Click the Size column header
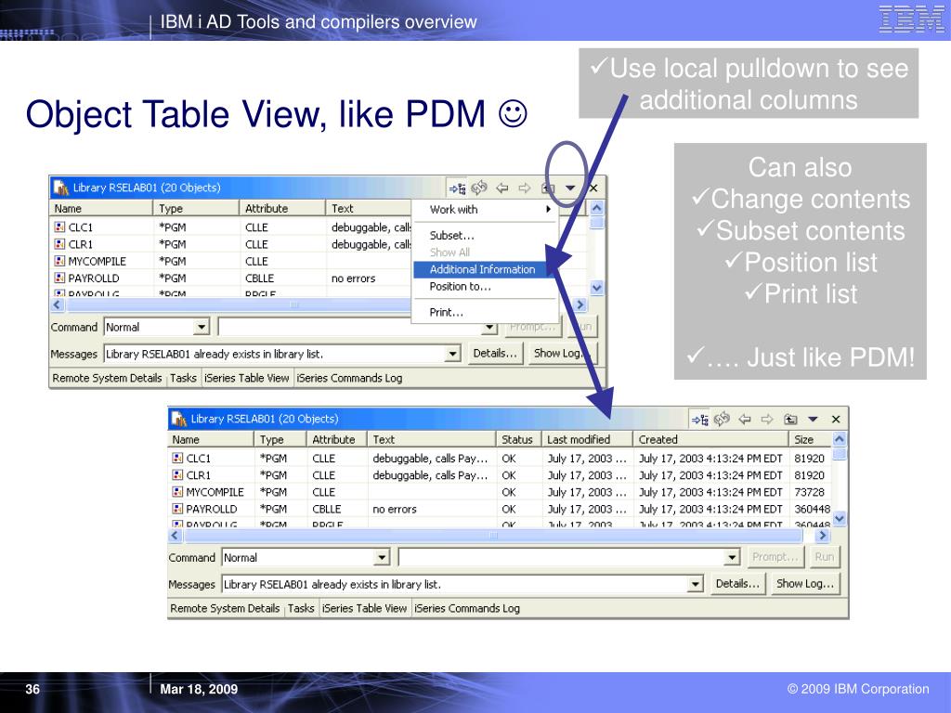 tap(811, 439)
